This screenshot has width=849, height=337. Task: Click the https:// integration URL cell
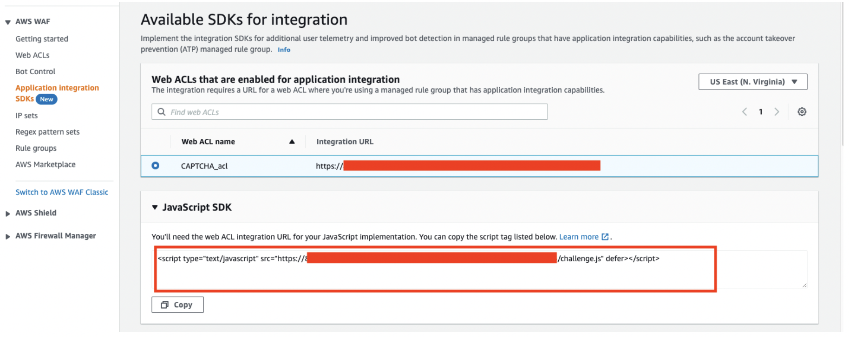click(x=458, y=166)
